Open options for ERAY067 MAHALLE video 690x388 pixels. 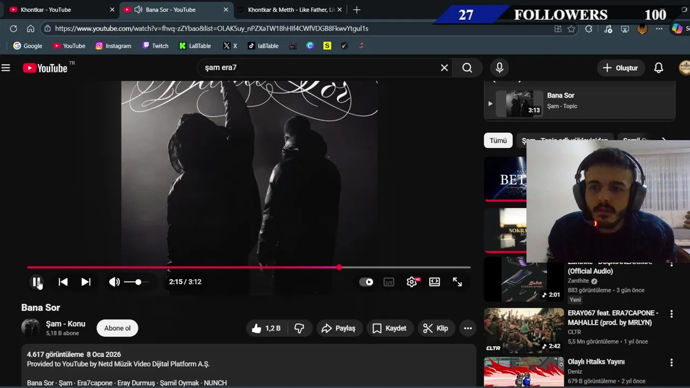tap(671, 314)
